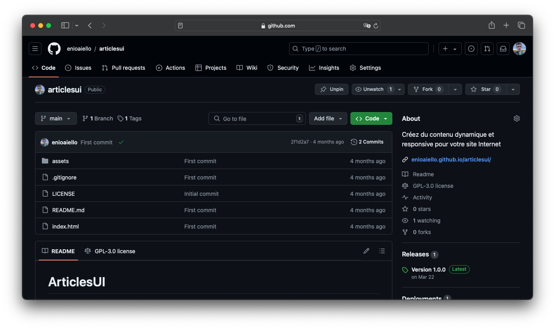Open the main branch selector dropdown
The width and height of the screenshot is (555, 329).
[56, 118]
